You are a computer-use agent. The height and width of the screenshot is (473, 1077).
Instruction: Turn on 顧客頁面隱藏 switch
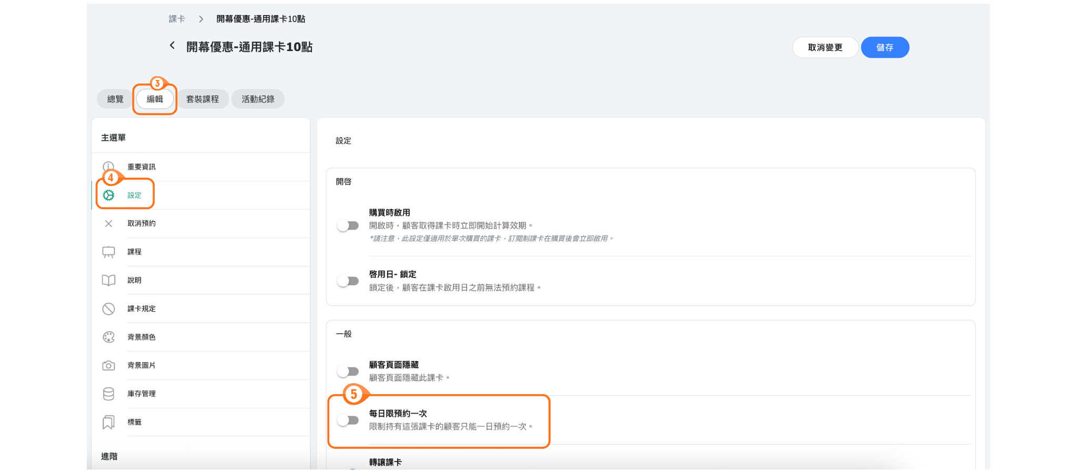click(x=348, y=372)
